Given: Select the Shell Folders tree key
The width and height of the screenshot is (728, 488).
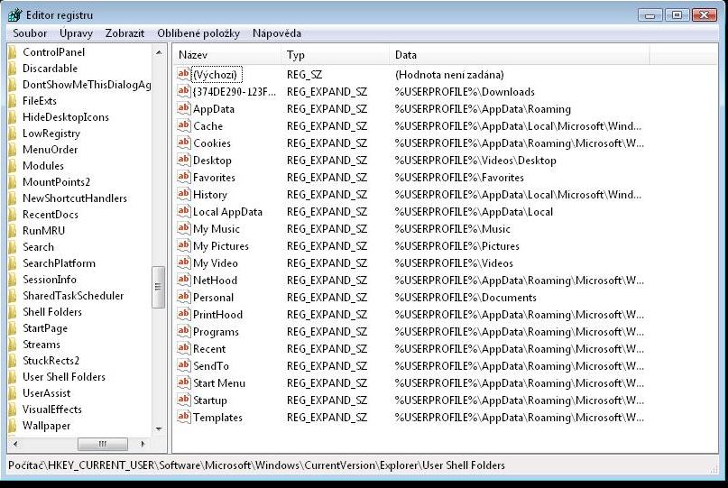Looking at the screenshot, I should point(52,312).
